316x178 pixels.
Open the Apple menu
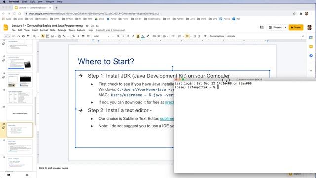point(4,2)
